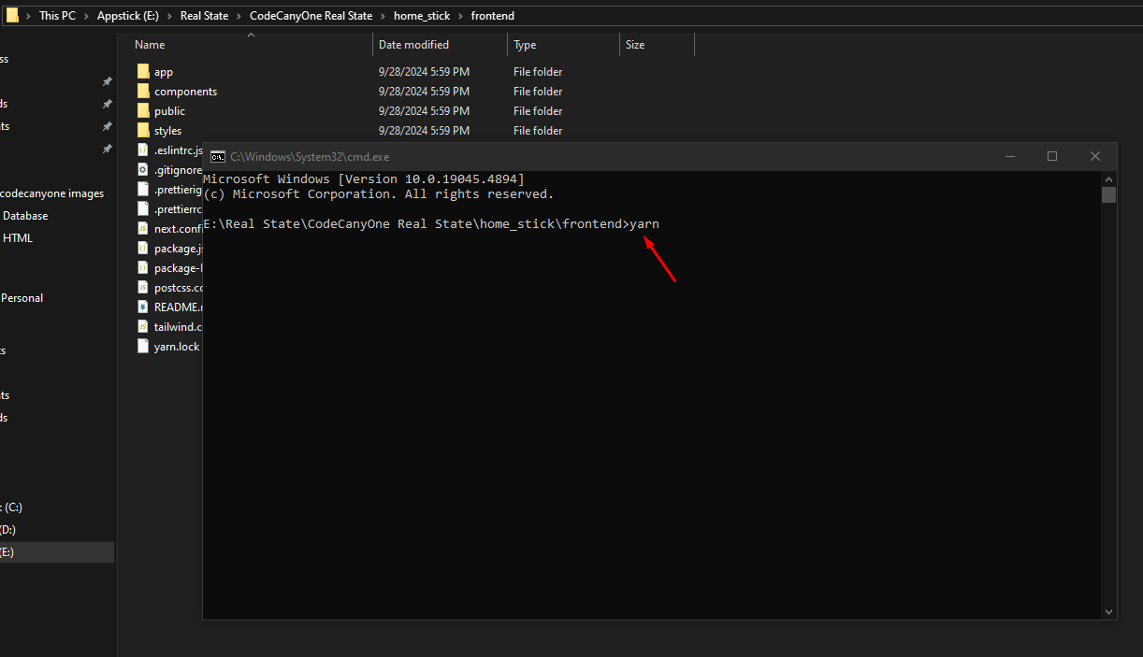Click the yarn.lock file name

pyautogui.click(x=177, y=347)
